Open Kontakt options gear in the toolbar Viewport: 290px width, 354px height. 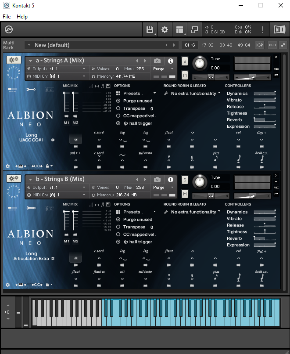(x=165, y=29)
